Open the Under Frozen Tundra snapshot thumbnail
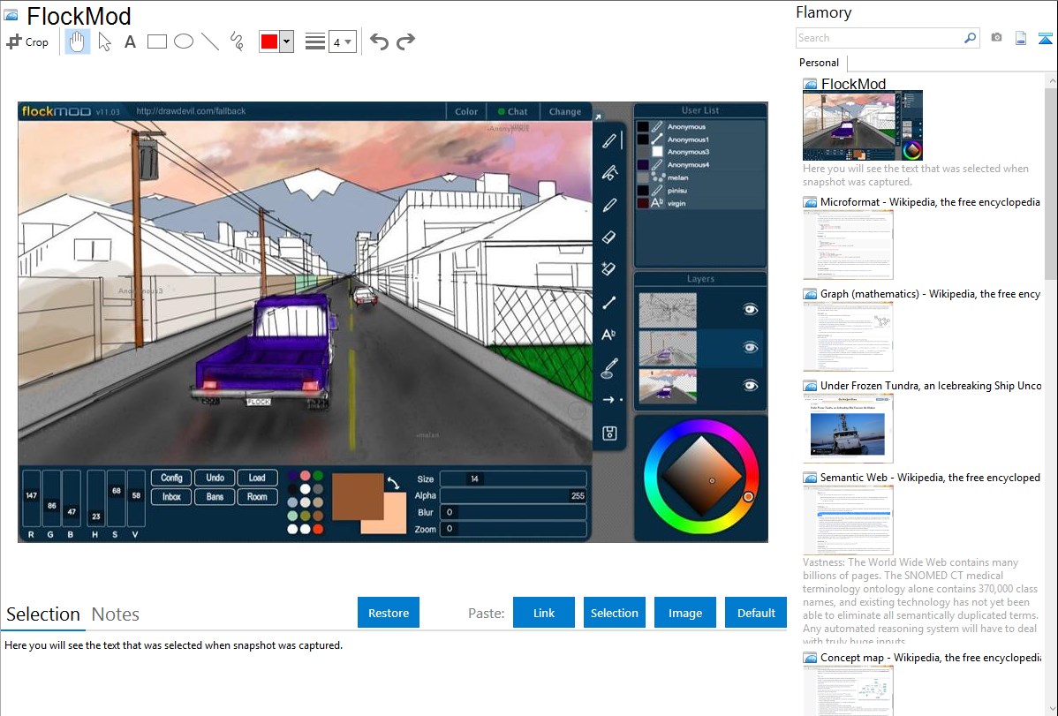Image resolution: width=1058 pixels, height=716 pixels. tap(848, 428)
